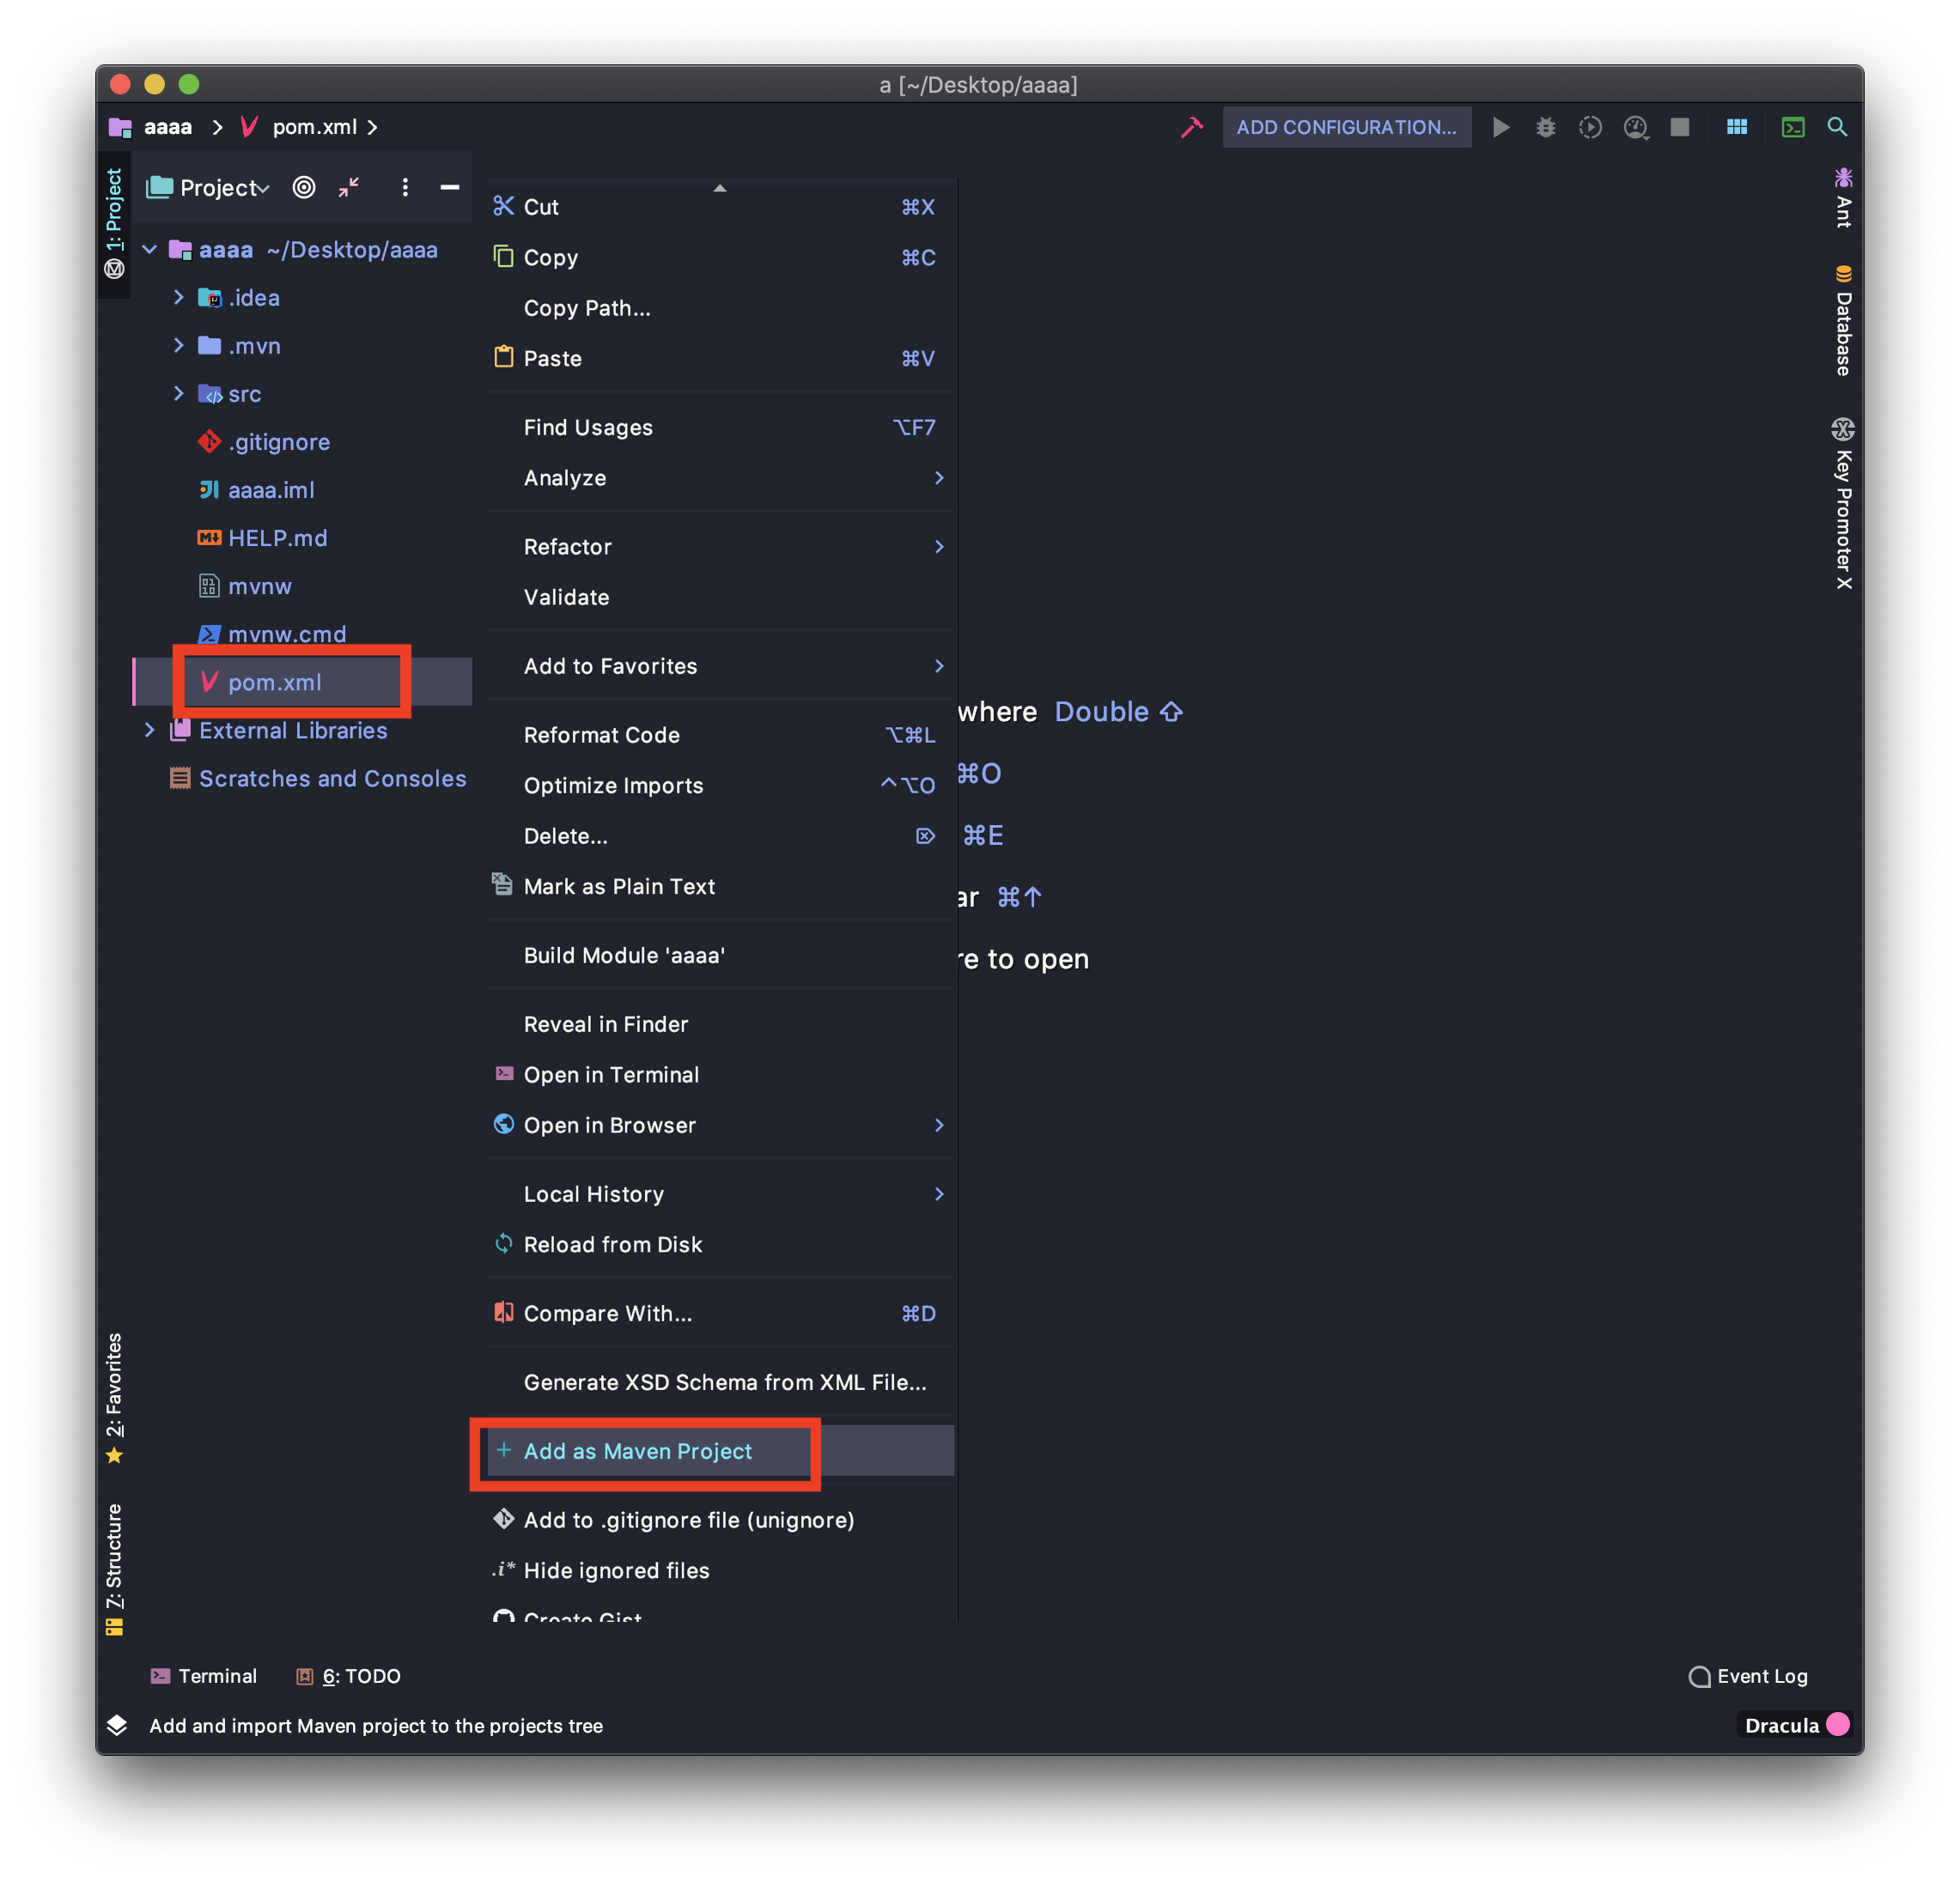Image resolution: width=1960 pixels, height=1882 pixels.
Task: Choose Hide ignored files
Action: coord(720,1570)
